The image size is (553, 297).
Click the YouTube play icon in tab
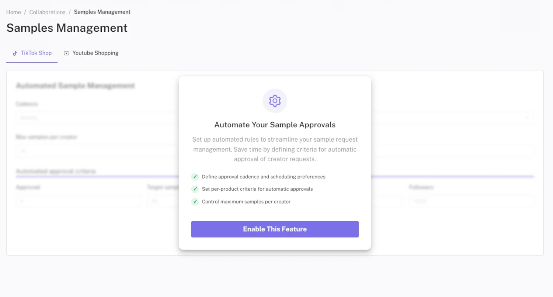click(x=66, y=53)
